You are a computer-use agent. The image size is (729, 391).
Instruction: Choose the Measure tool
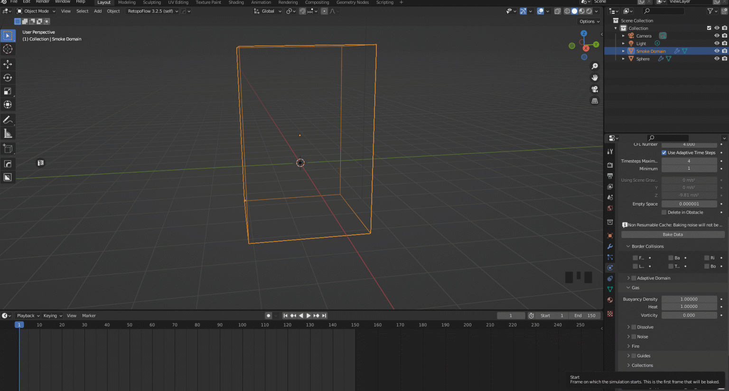(8, 133)
